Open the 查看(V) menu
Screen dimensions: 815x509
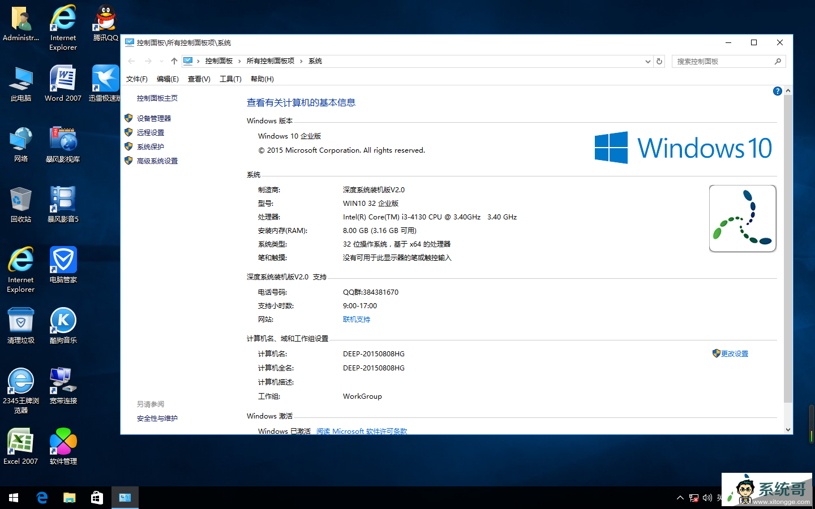(x=199, y=79)
